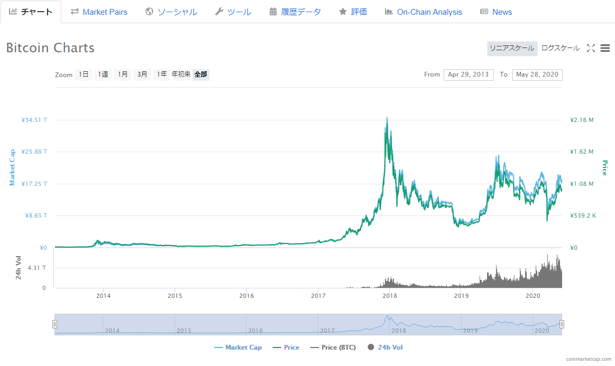Set zoom range to 1月

[x=123, y=74]
